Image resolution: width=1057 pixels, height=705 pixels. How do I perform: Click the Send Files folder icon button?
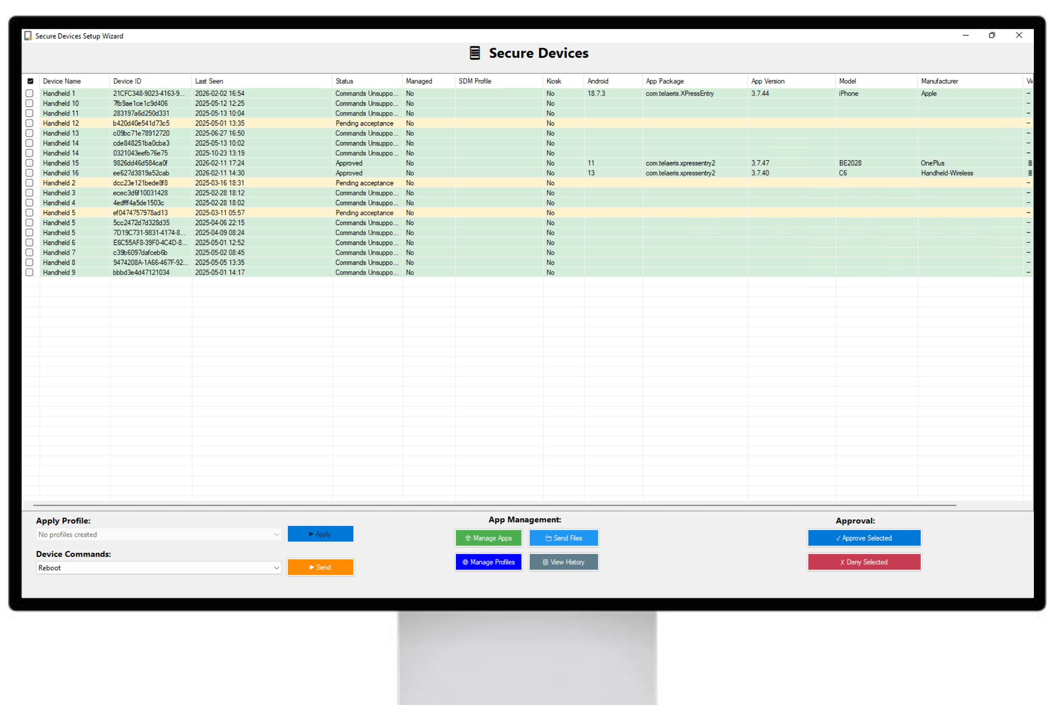[548, 538]
